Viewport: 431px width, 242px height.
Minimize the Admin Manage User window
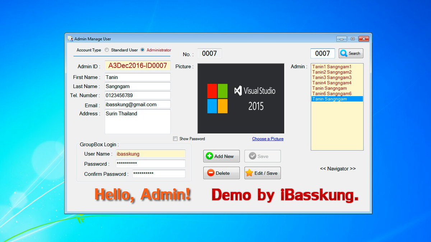pyautogui.click(x=341, y=39)
